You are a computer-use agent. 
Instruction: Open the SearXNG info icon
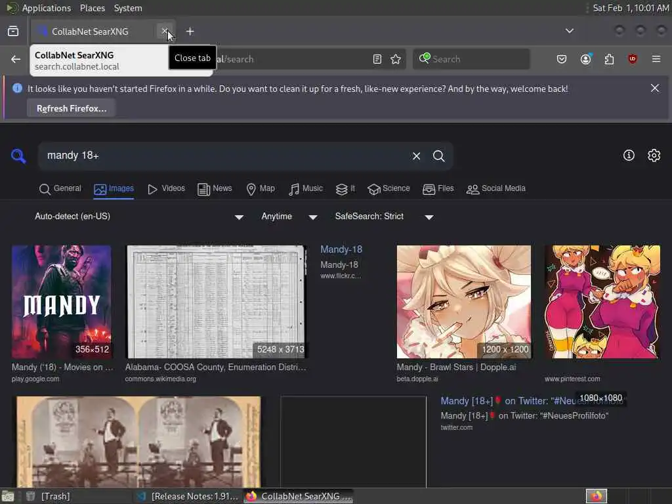click(x=629, y=155)
